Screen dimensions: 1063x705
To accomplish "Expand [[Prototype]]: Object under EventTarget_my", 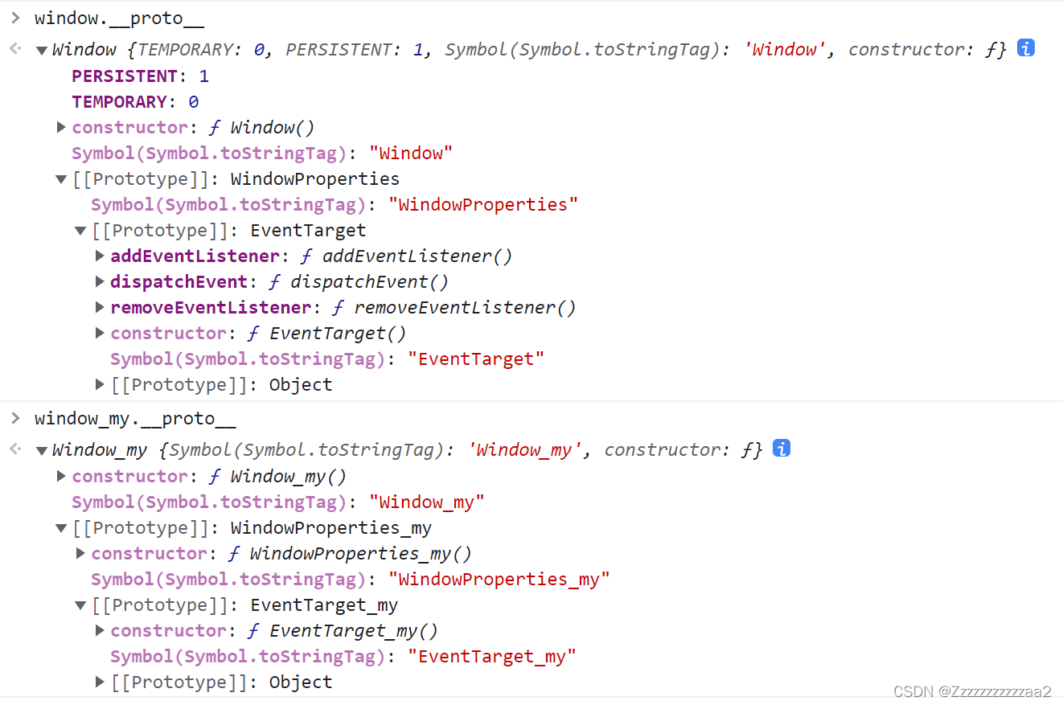I will pos(100,682).
